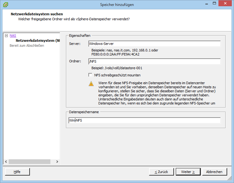Click into the Ordner input field
Screen dimensions: 234x183
(154, 61)
